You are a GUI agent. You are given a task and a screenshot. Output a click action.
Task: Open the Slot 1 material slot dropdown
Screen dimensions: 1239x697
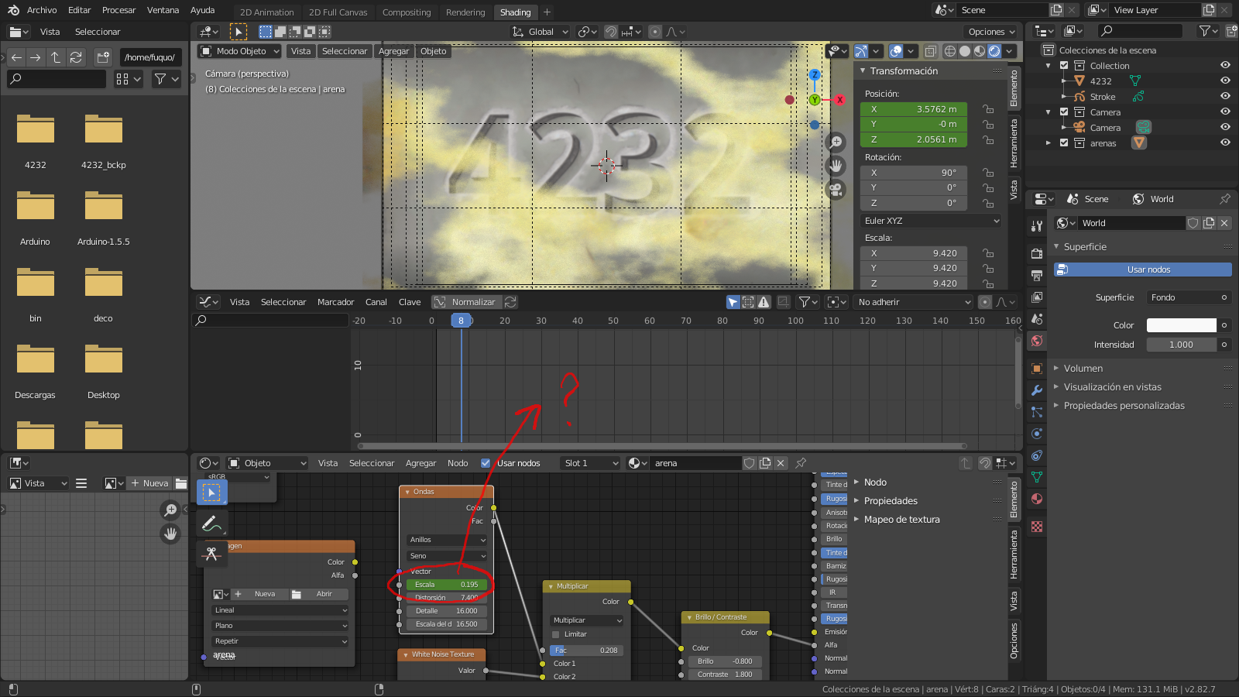[592, 463]
